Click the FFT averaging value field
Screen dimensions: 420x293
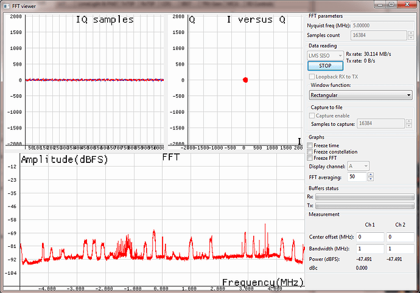[356, 177]
